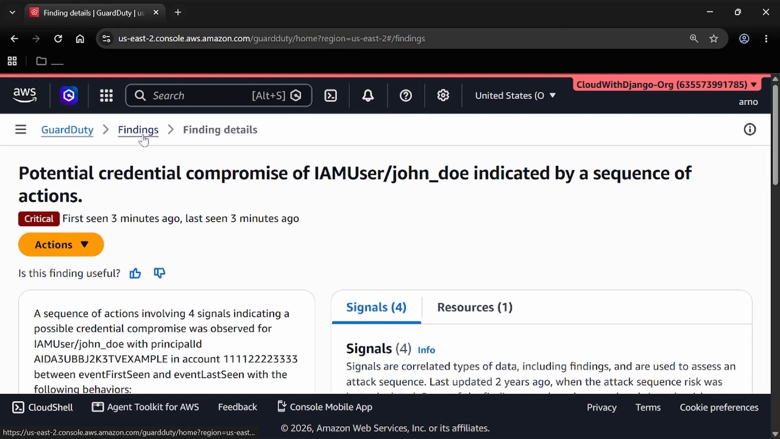
Task: Toggle the GuardDuty side navigation hamburger
Action: tap(21, 130)
